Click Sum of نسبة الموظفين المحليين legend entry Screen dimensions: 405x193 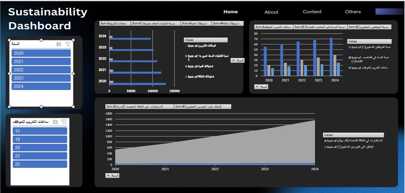(369, 47)
